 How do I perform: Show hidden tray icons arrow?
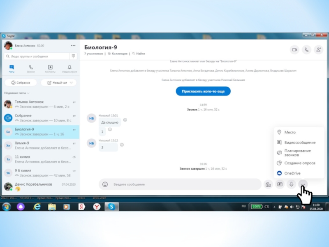tap(274, 207)
